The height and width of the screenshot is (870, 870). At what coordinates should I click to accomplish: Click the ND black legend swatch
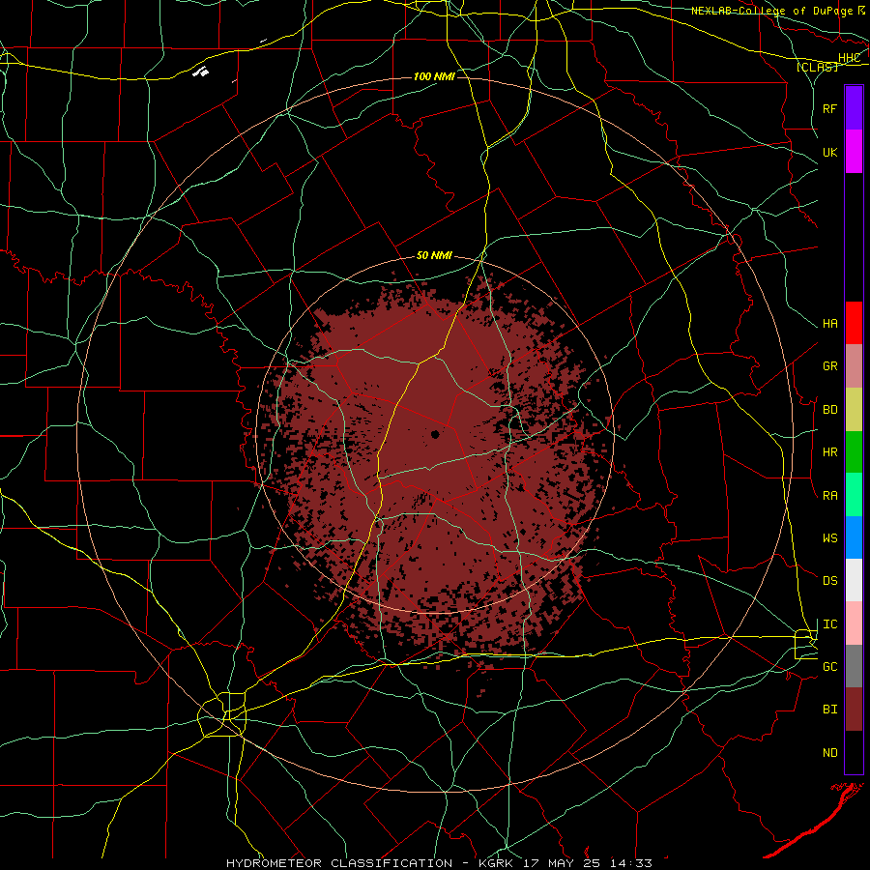(x=854, y=752)
